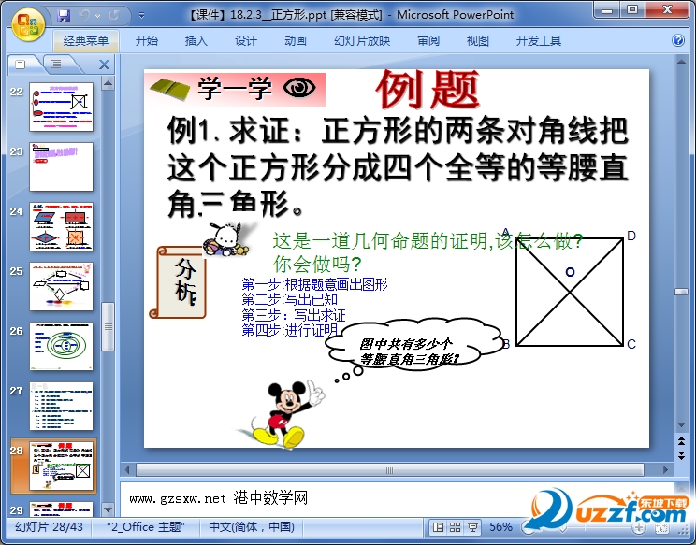This screenshot has height=545, width=696.
Task: Go to next slide double-arrow button
Action: point(681,455)
